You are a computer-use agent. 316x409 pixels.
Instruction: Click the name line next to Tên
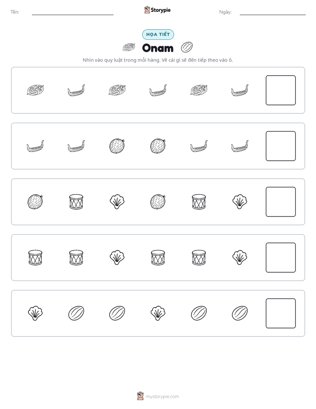click(73, 14)
